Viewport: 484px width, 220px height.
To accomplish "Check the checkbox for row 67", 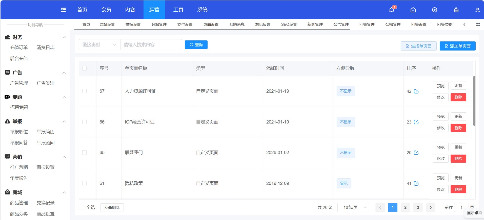I will (x=85, y=91).
